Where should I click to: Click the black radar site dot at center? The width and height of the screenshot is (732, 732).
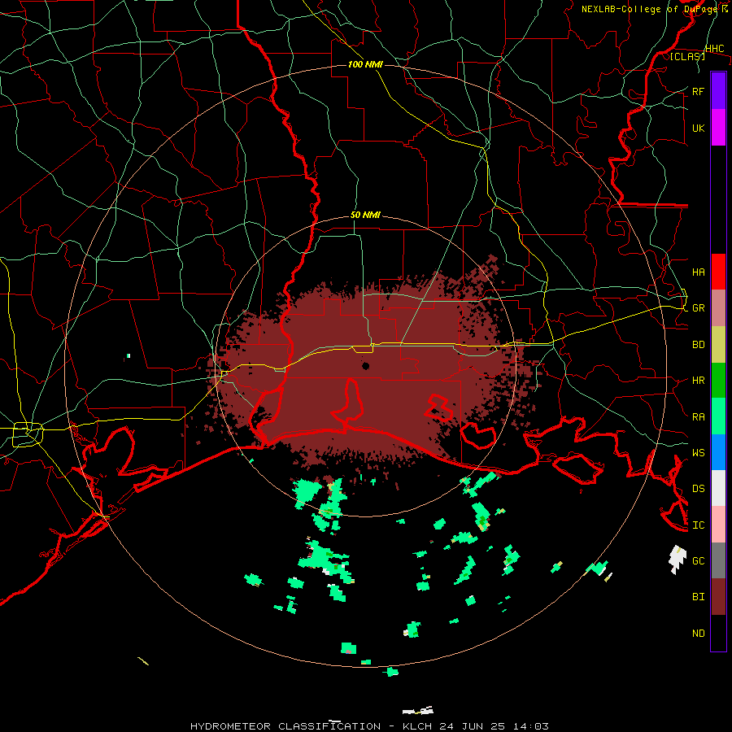[365, 366]
